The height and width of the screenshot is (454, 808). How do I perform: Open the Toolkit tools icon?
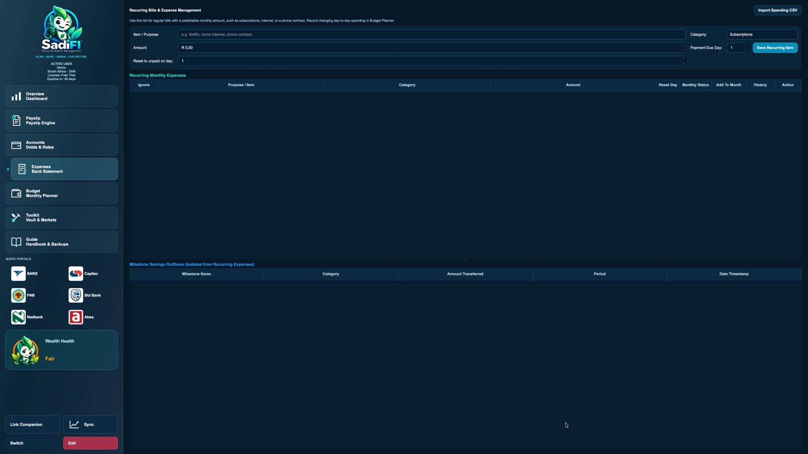[x=16, y=217]
